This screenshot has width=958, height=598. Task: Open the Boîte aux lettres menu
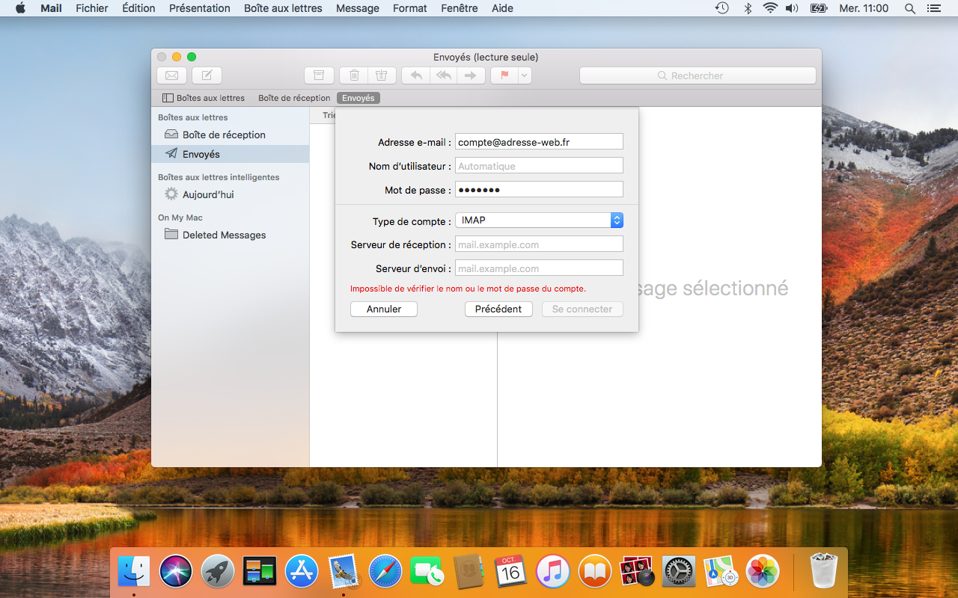(283, 8)
